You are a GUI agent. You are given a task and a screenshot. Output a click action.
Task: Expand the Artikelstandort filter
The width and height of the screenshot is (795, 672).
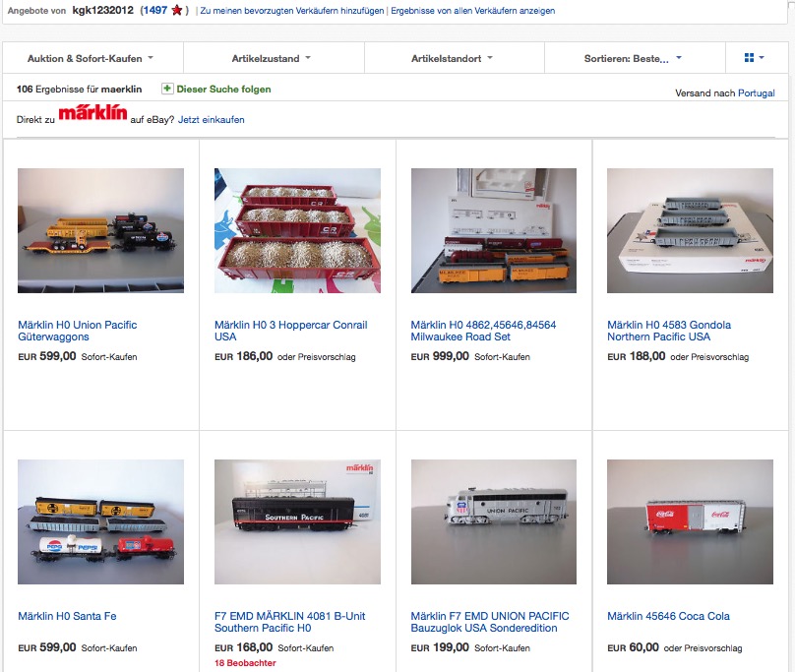point(452,58)
